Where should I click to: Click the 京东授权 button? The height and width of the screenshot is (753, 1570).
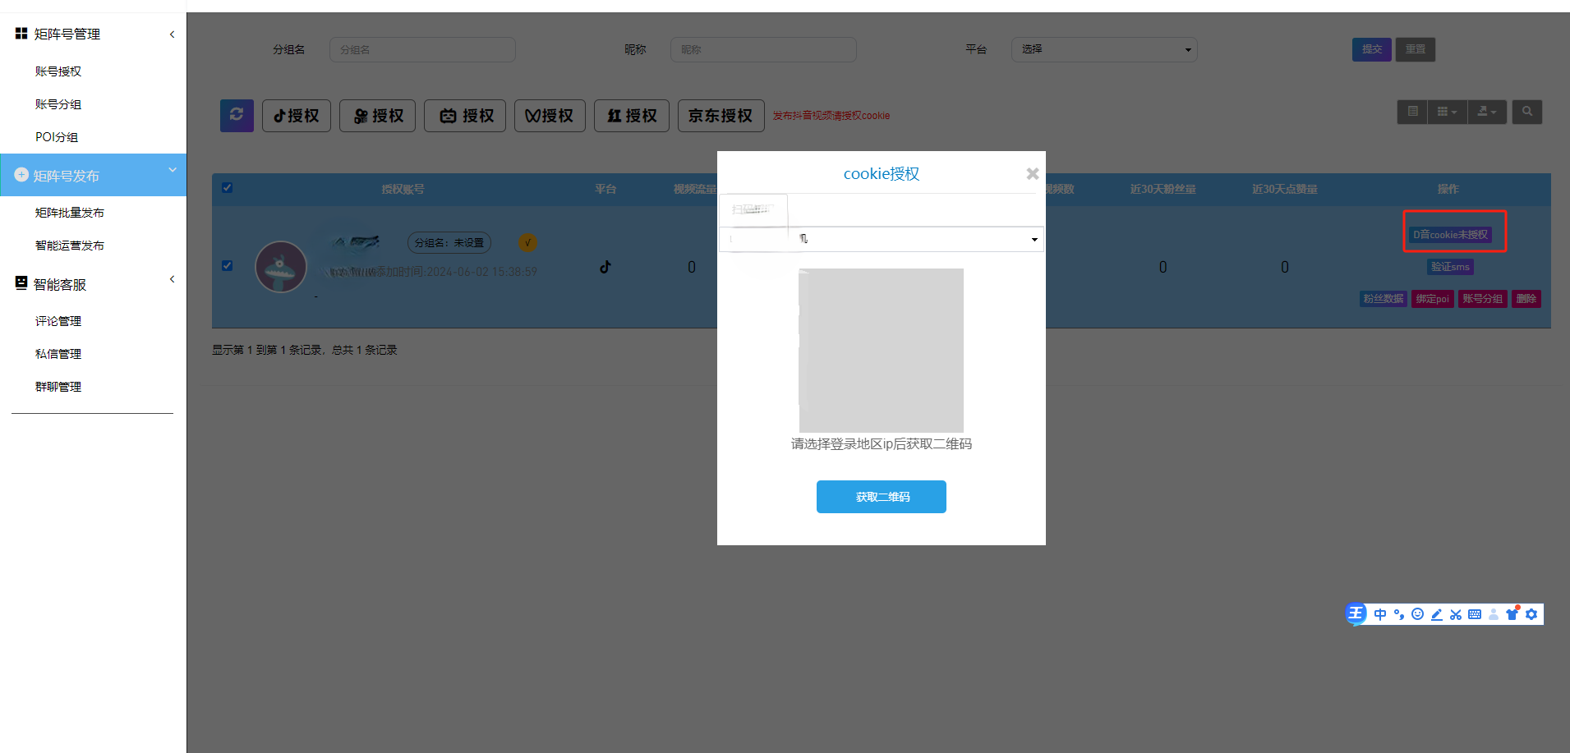[721, 116]
